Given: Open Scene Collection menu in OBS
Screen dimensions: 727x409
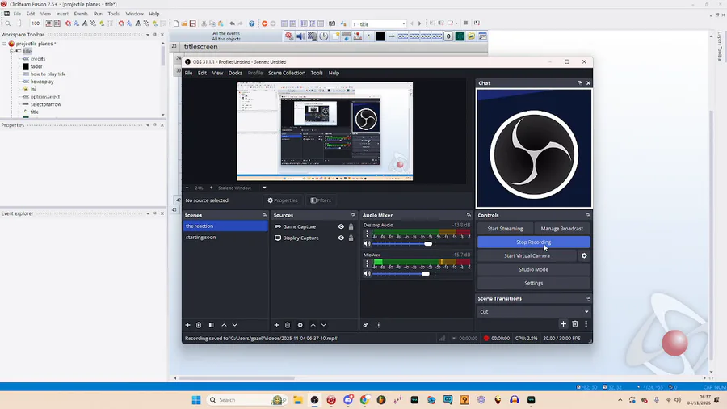Looking at the screenshot, I should (287, 73).
